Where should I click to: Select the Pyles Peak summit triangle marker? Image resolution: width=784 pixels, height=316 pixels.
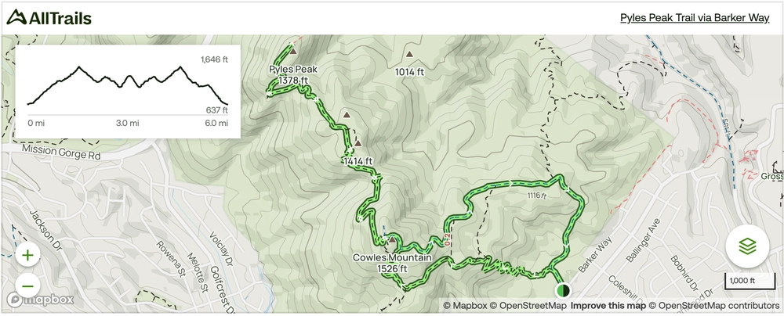pyautogui.click(x=293, y=51)
